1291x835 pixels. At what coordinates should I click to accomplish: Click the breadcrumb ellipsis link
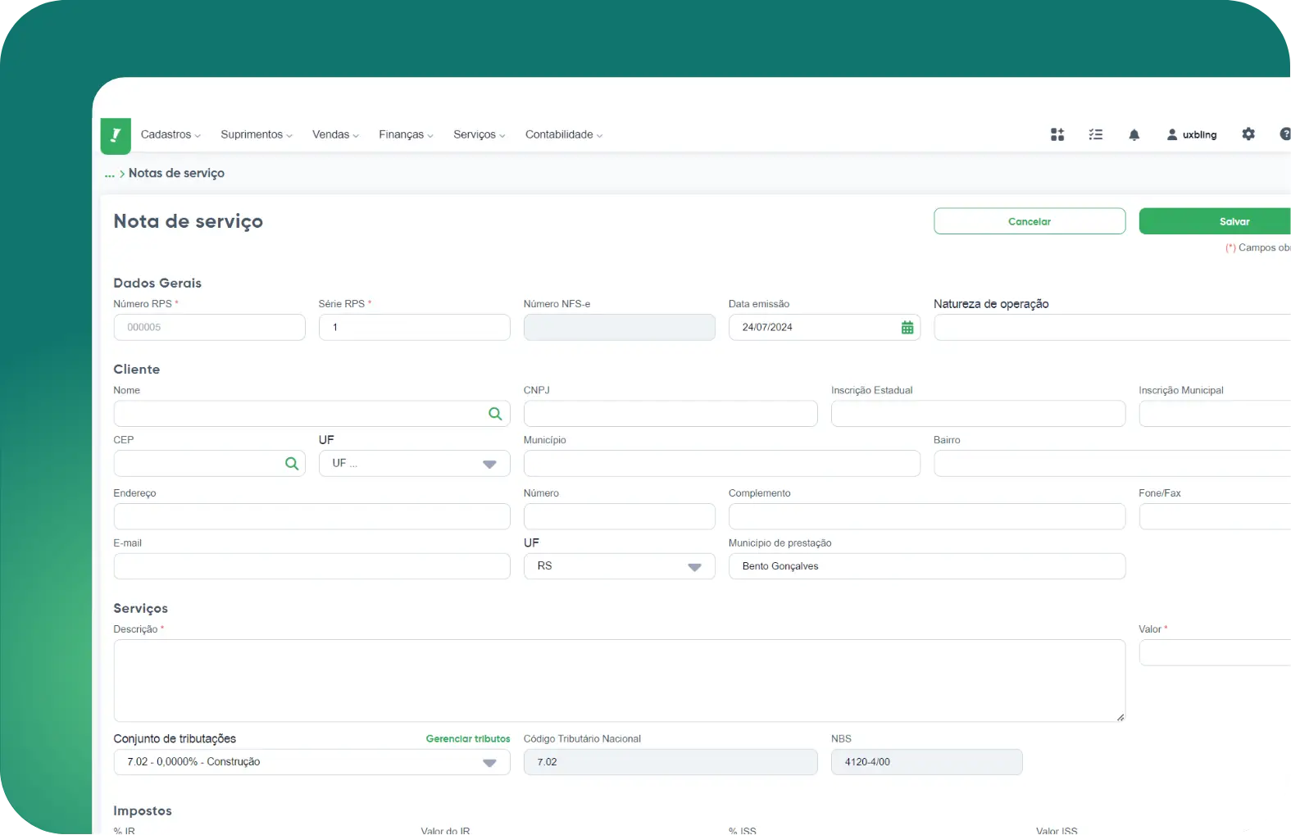(x=109, y=174)
